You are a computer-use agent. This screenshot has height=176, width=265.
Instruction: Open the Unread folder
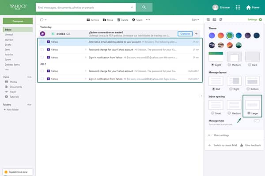9,34
